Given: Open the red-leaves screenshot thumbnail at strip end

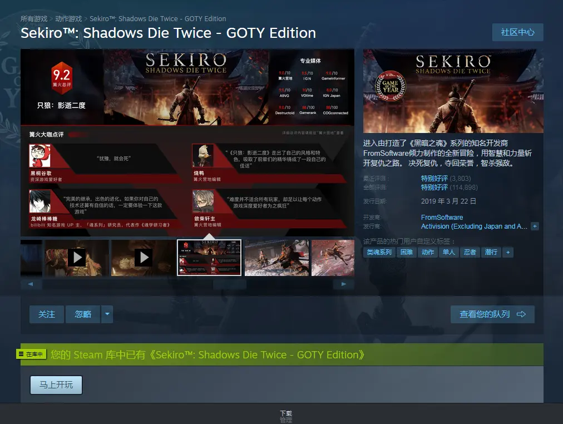Looking at the screenshot, I should [x=333, y=258].
